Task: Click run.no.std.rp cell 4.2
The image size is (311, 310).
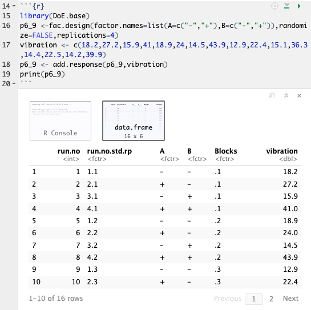Action: (92, 257)
